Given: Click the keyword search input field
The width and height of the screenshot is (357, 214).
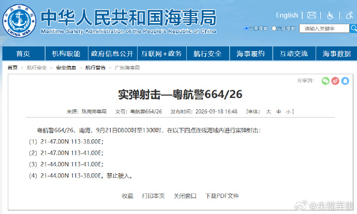Looking at the screenshot, I should (x=324, y=28).
